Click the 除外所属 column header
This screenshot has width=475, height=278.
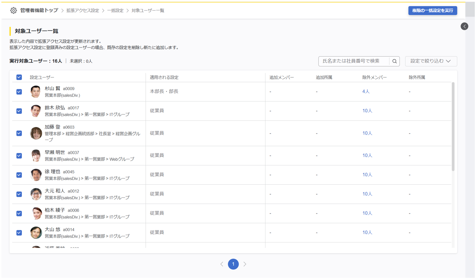tap(417, 77)
